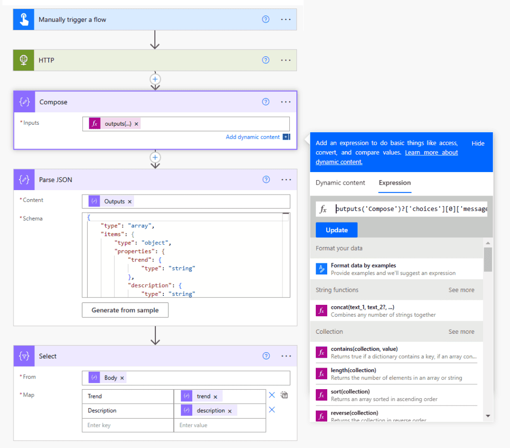510x448 pixels.
Task: Click the Format data by examples icon
Action: point(321,269)
